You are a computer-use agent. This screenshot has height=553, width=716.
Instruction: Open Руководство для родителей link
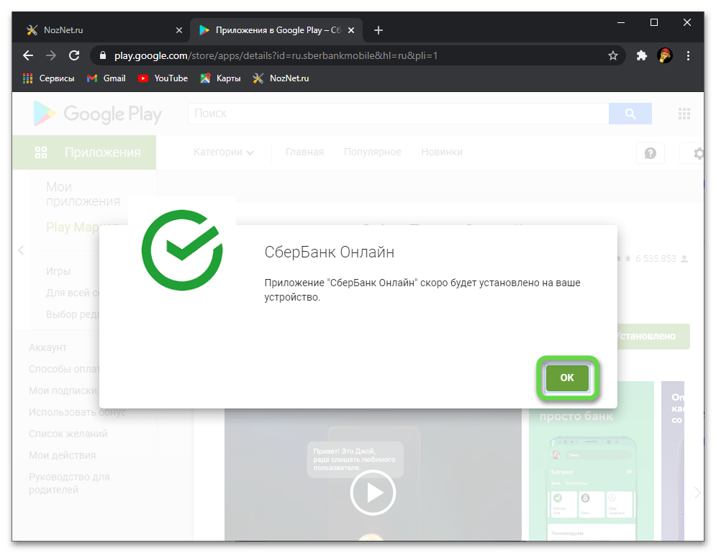(69, 483)
